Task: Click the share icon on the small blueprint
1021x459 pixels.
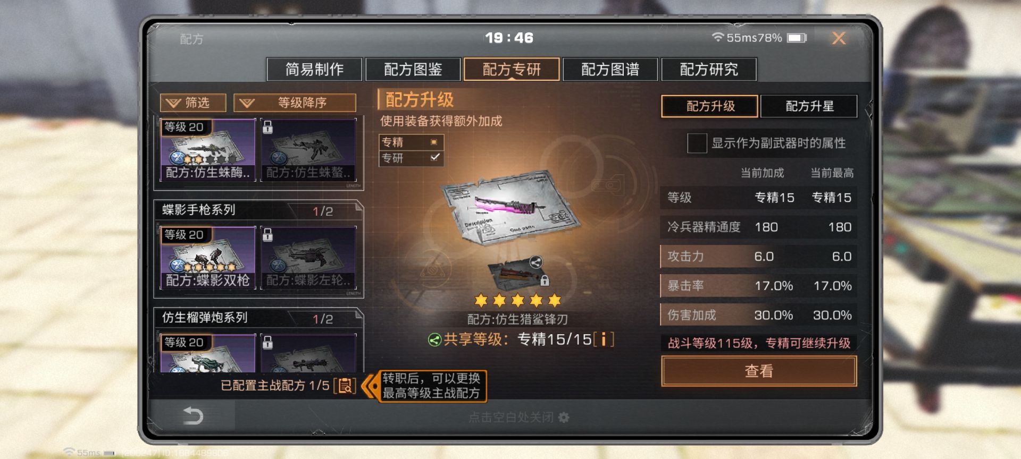Action: (x=535, y=262)
